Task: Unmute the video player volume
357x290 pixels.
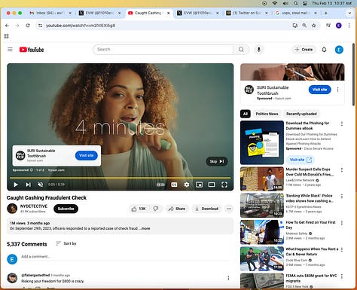Action: click(x=40, y=185)
